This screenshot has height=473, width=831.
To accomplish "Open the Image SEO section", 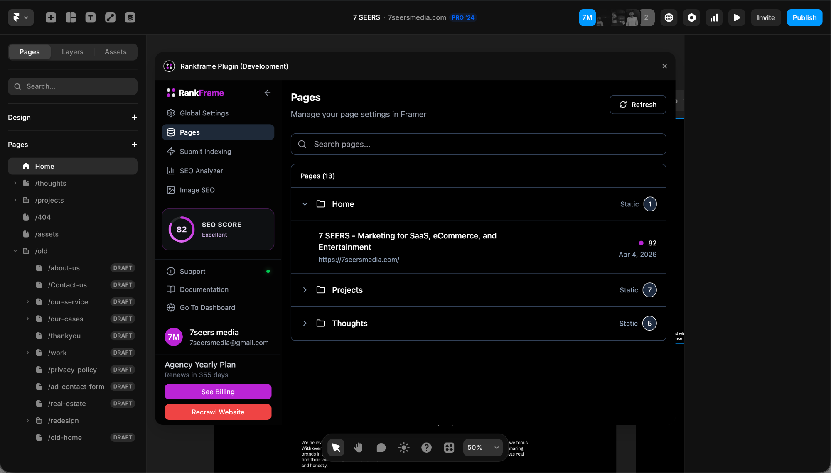I will pos(197,190).
